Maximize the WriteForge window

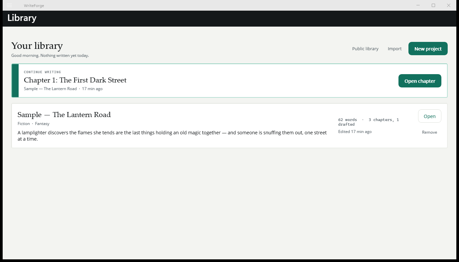433,5
